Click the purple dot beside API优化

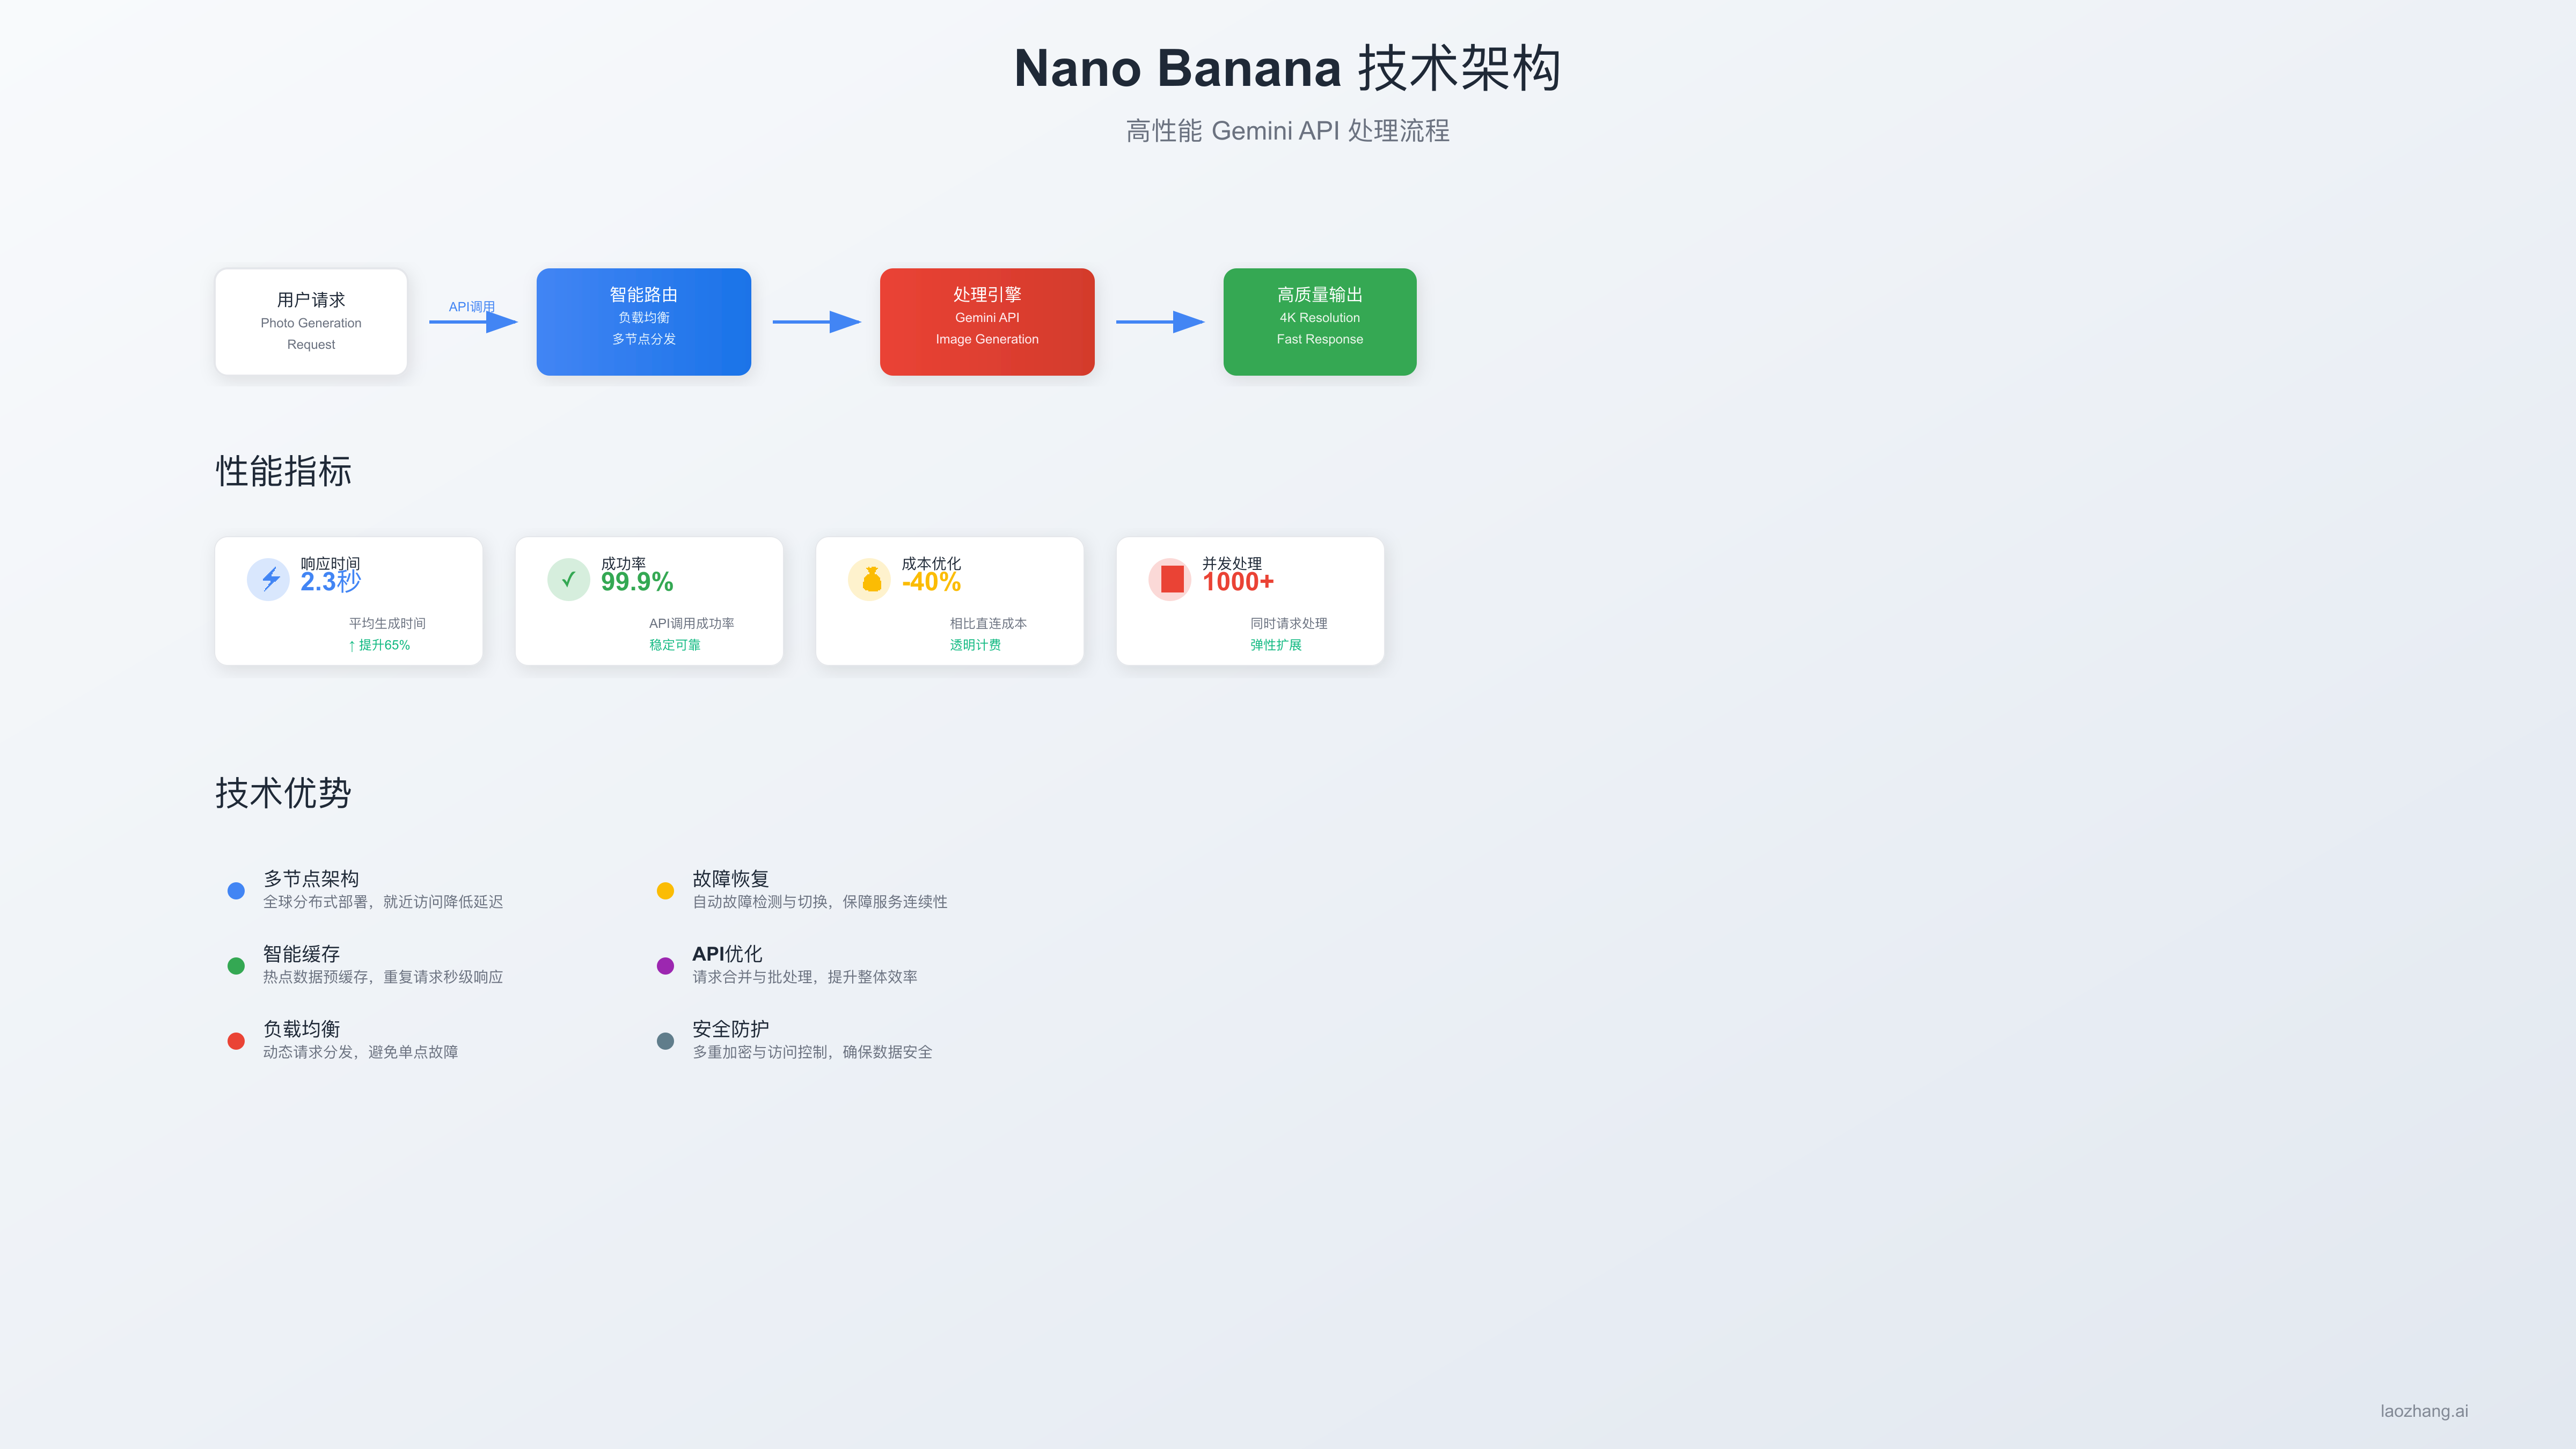pyautogui.click(x=665, y=965)
